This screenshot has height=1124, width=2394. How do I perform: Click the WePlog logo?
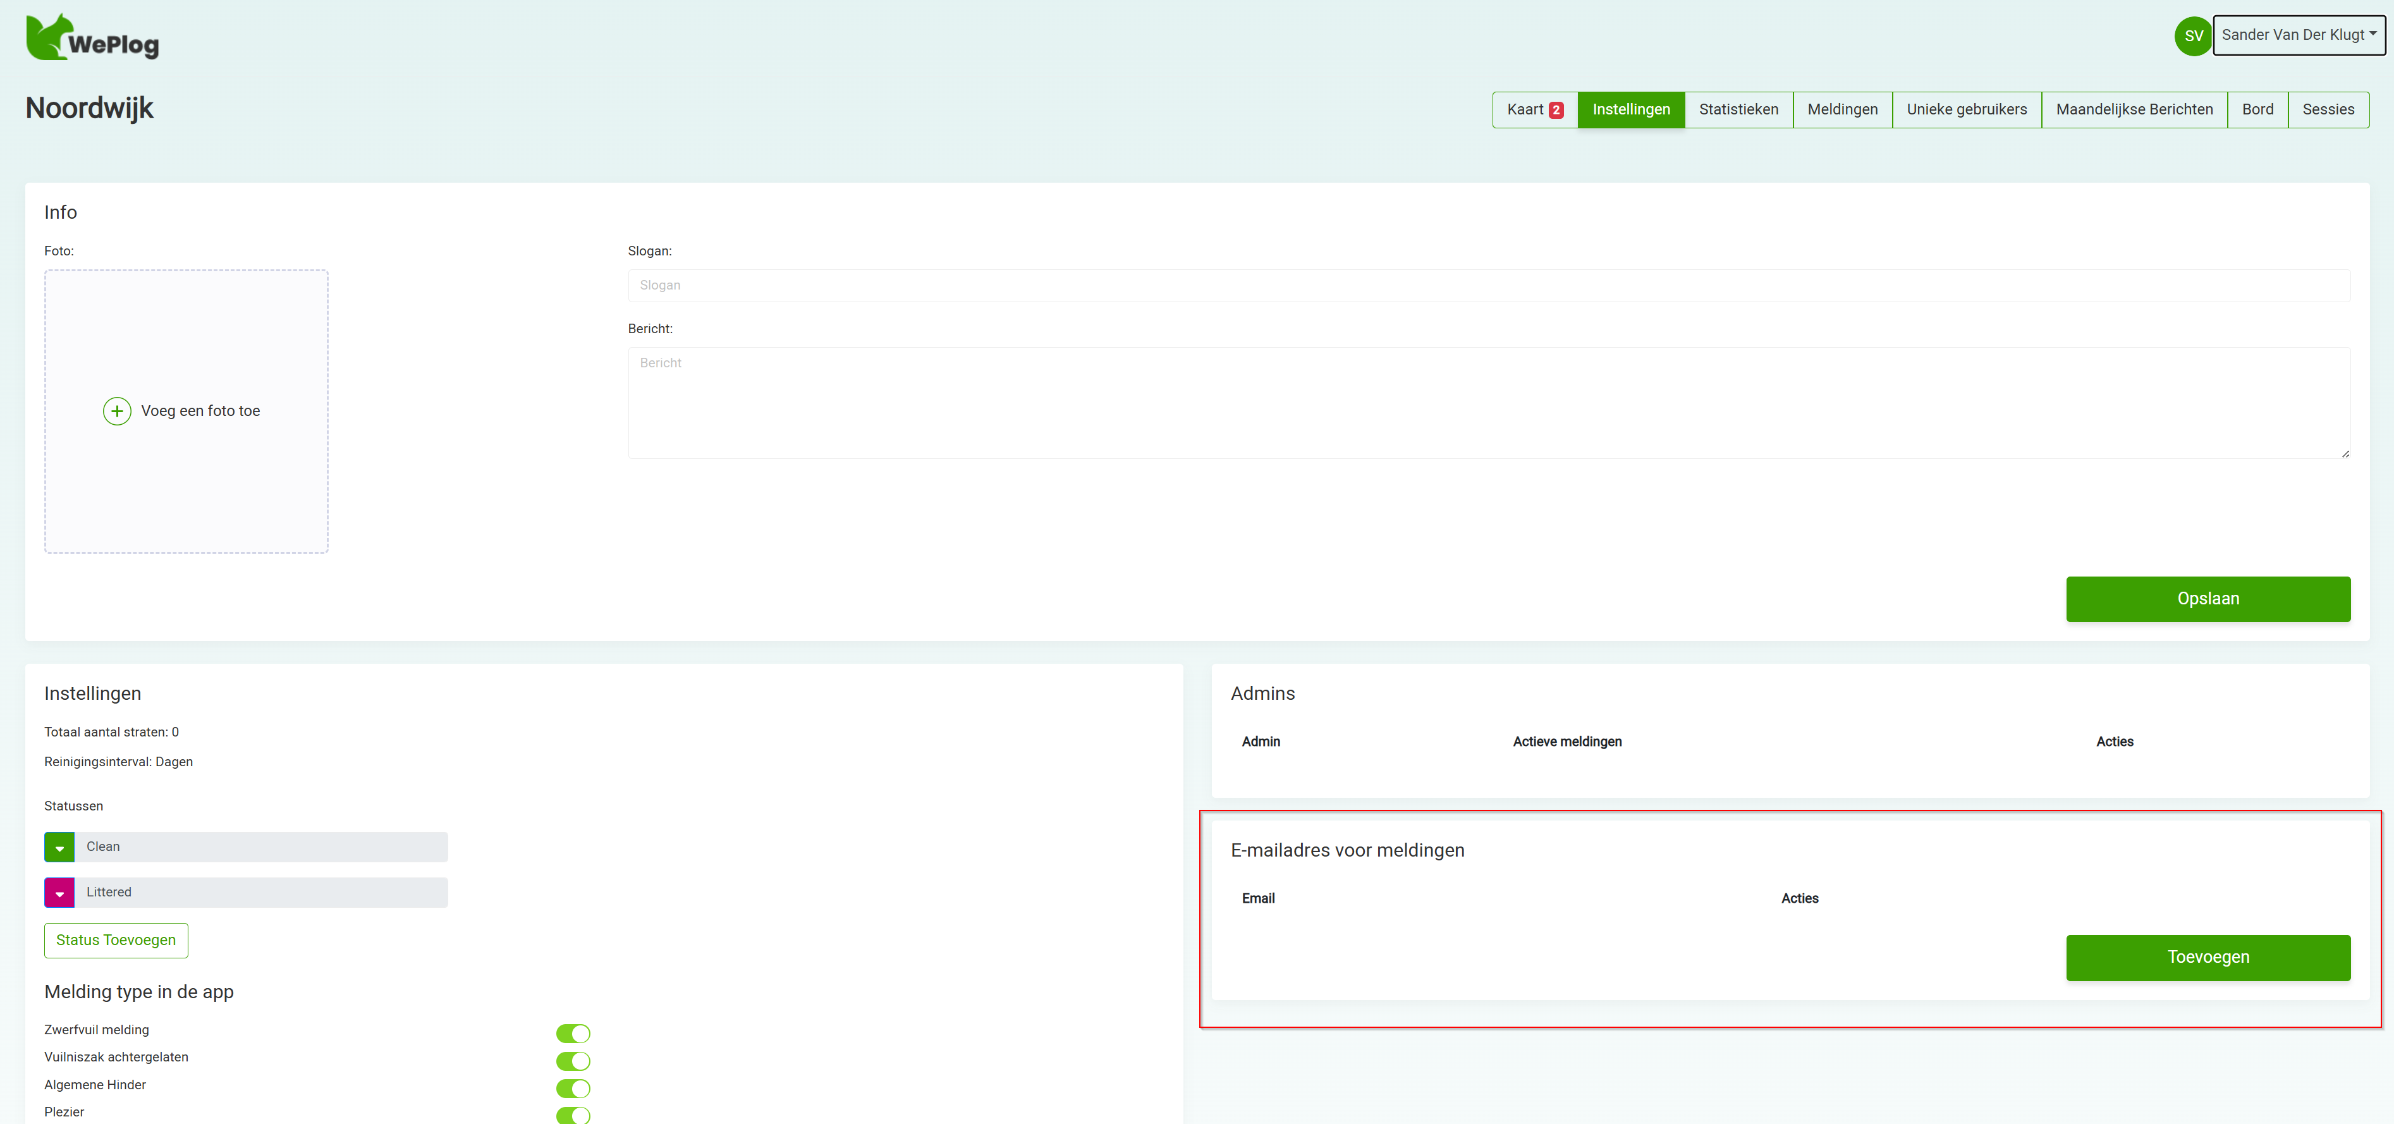click(92, 37)
